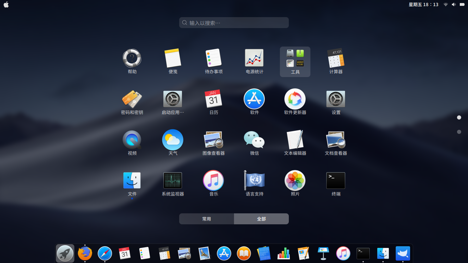Open the Weather (天气) app
This screenshot has height=263, width=468.
tap(173, 140)
